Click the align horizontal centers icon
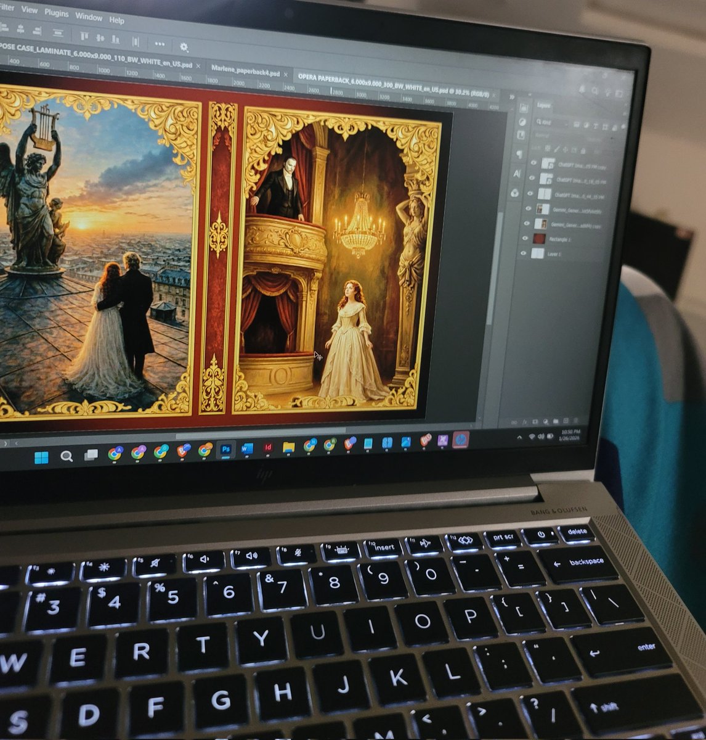 pyautogui.click(x=20, y=29)
